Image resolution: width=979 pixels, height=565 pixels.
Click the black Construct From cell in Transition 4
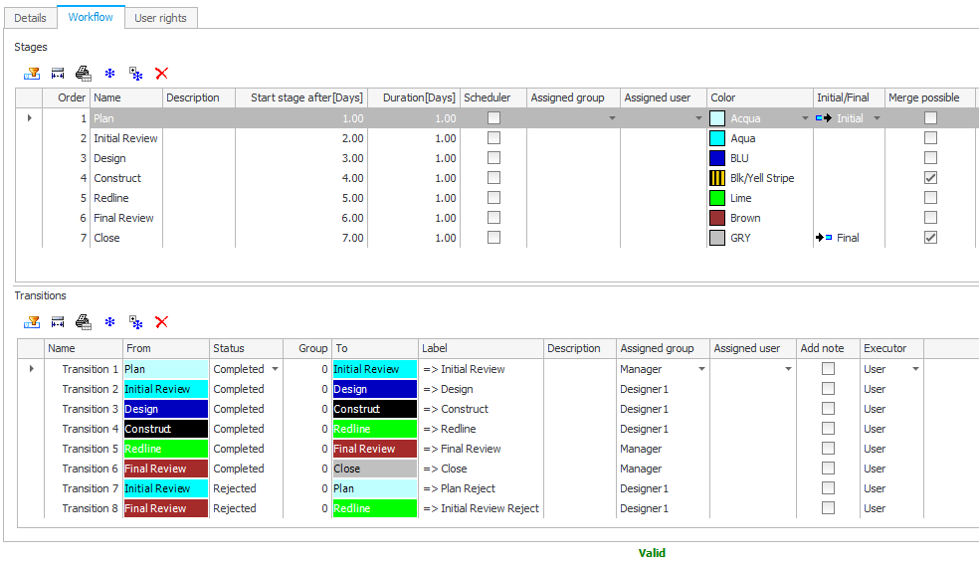coord(165,429)
